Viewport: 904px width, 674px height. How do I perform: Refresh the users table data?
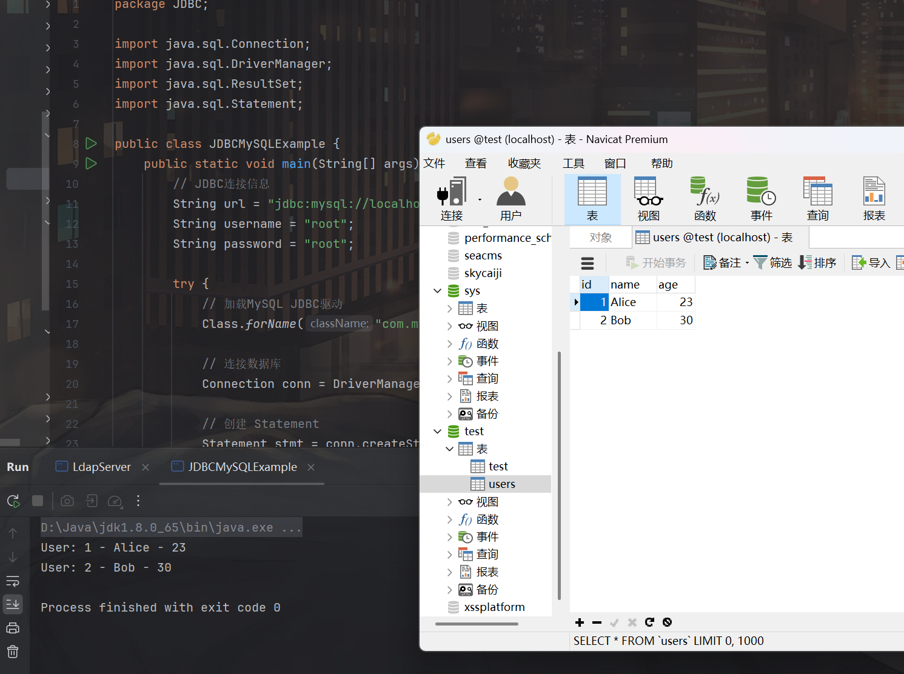point(649,622)
